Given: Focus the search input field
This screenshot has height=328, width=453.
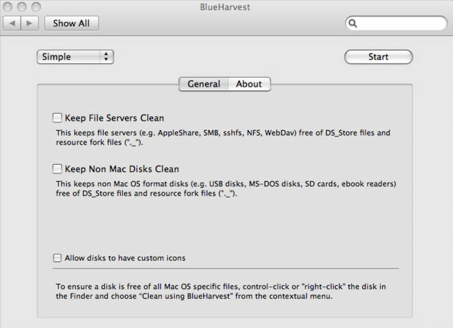Looking at the screenshot, I should (400, 23).
